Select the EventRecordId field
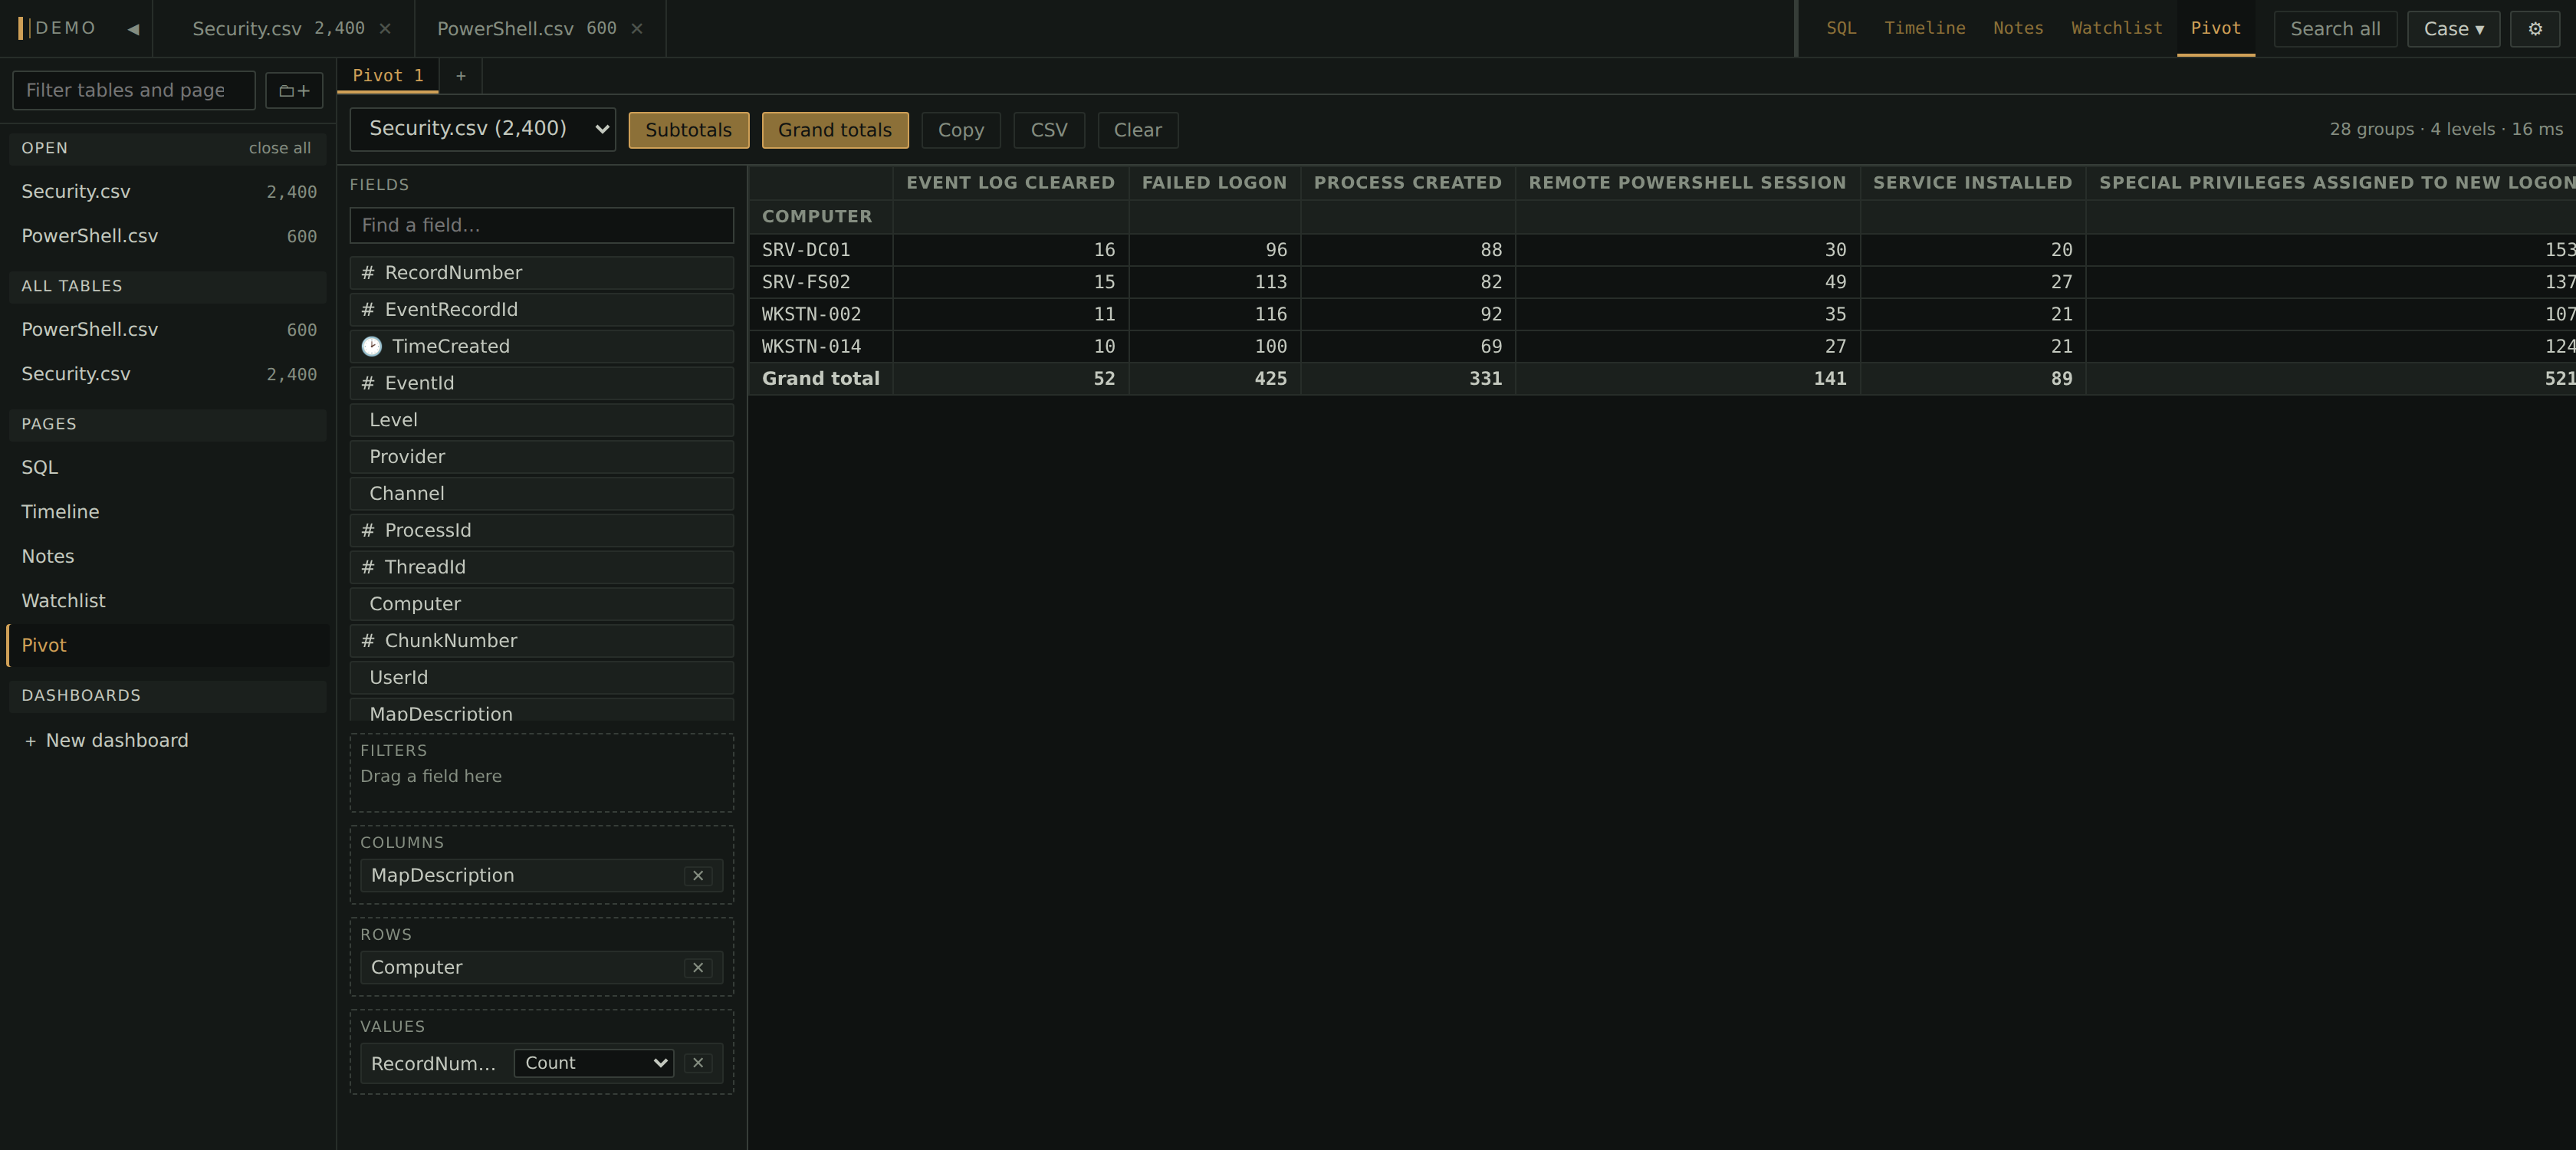Screen dimensions: 2576x1150 [541, 310]
